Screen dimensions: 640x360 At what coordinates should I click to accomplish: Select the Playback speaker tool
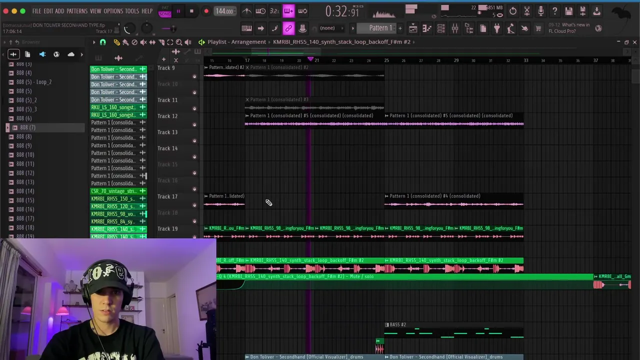[x=188, y=42]
